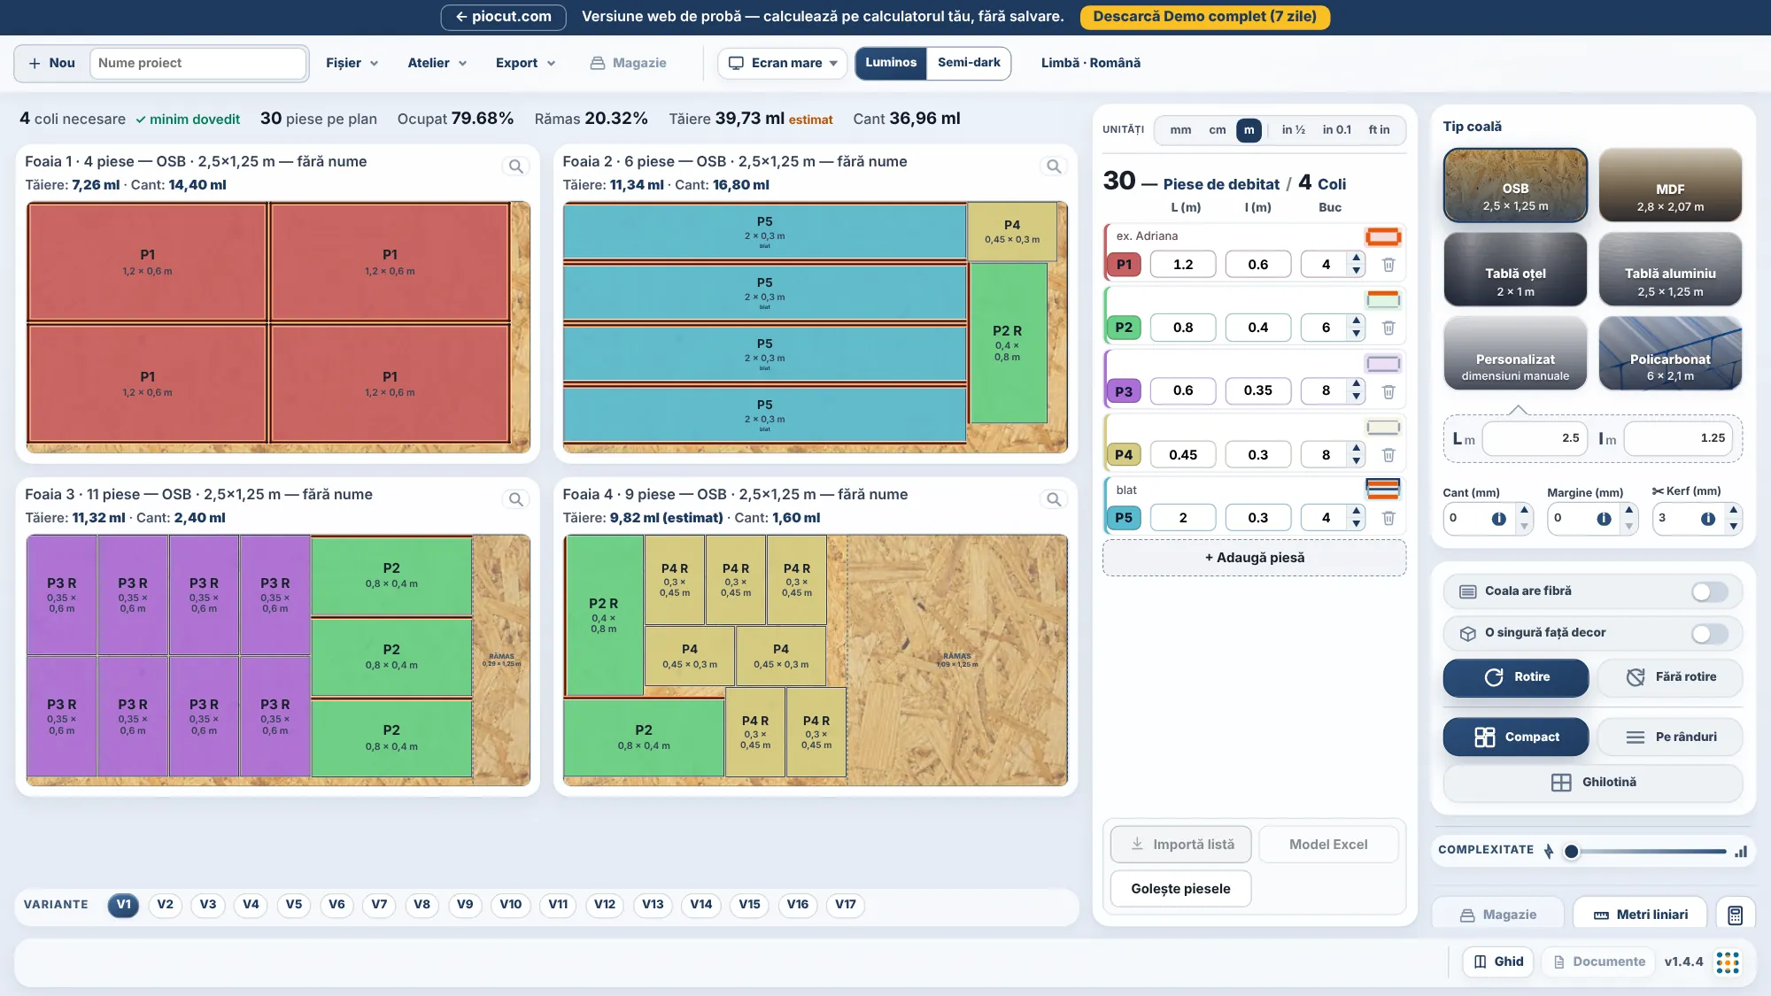Switch to variant V10

tap(510, 905)
